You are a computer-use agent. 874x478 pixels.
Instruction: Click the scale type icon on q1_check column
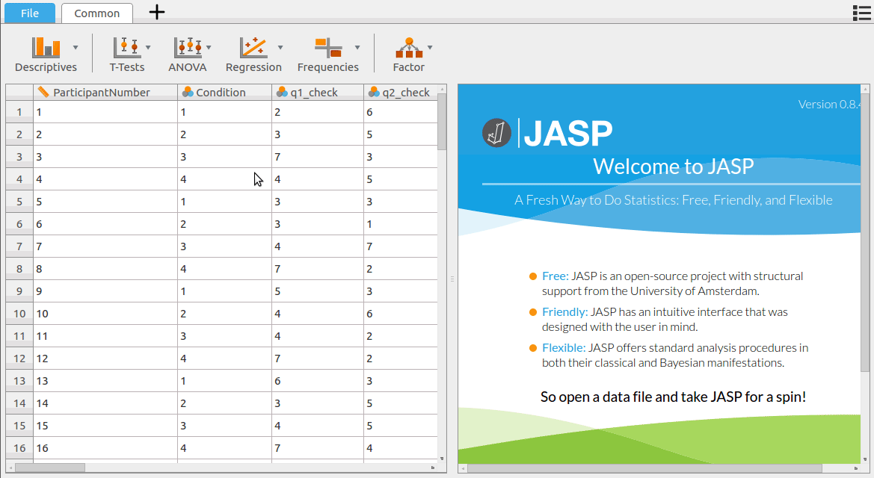(281, 92)
